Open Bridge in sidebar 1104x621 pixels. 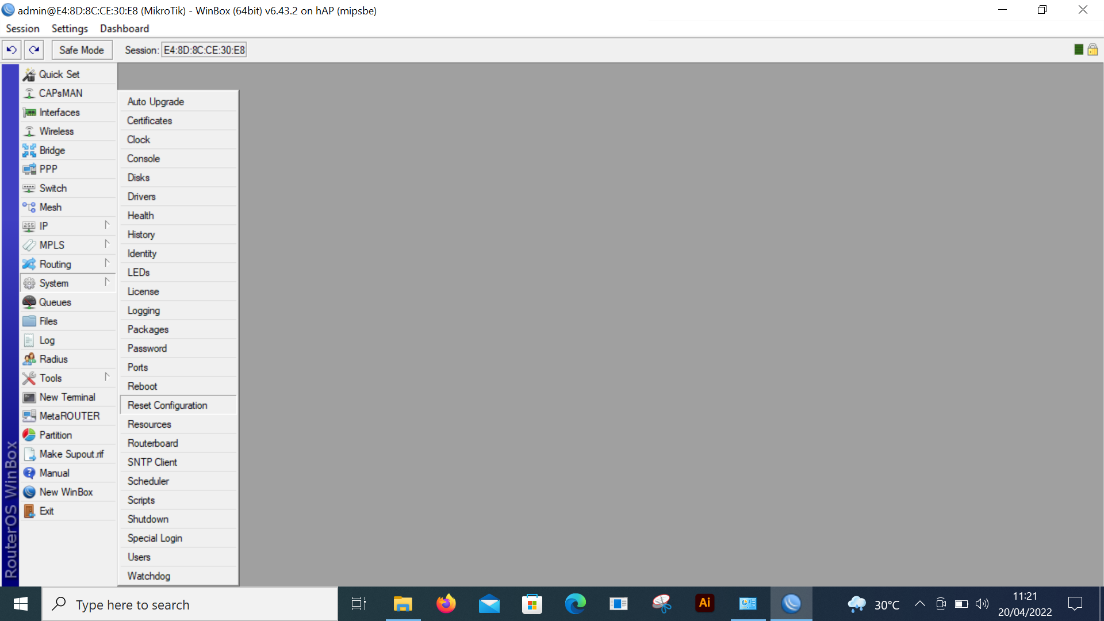point(68,150)
